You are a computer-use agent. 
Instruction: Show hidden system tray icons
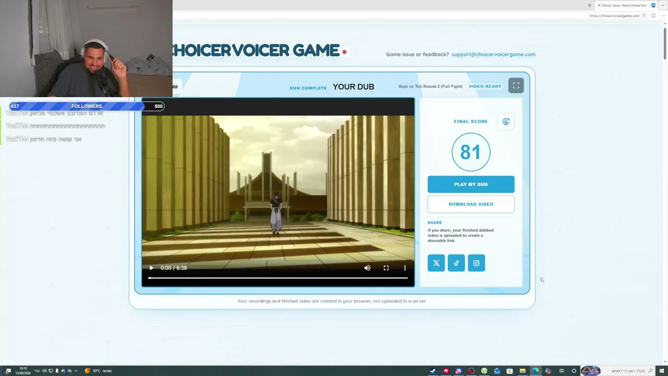pos(76,371)
